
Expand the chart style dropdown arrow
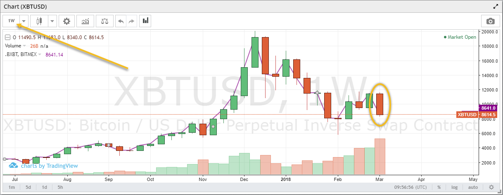52,21
